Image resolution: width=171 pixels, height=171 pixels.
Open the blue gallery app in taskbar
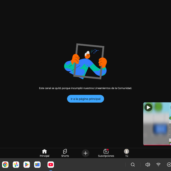tap(37, 165)
